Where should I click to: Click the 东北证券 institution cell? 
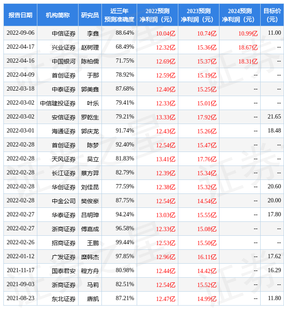(64, 299)
